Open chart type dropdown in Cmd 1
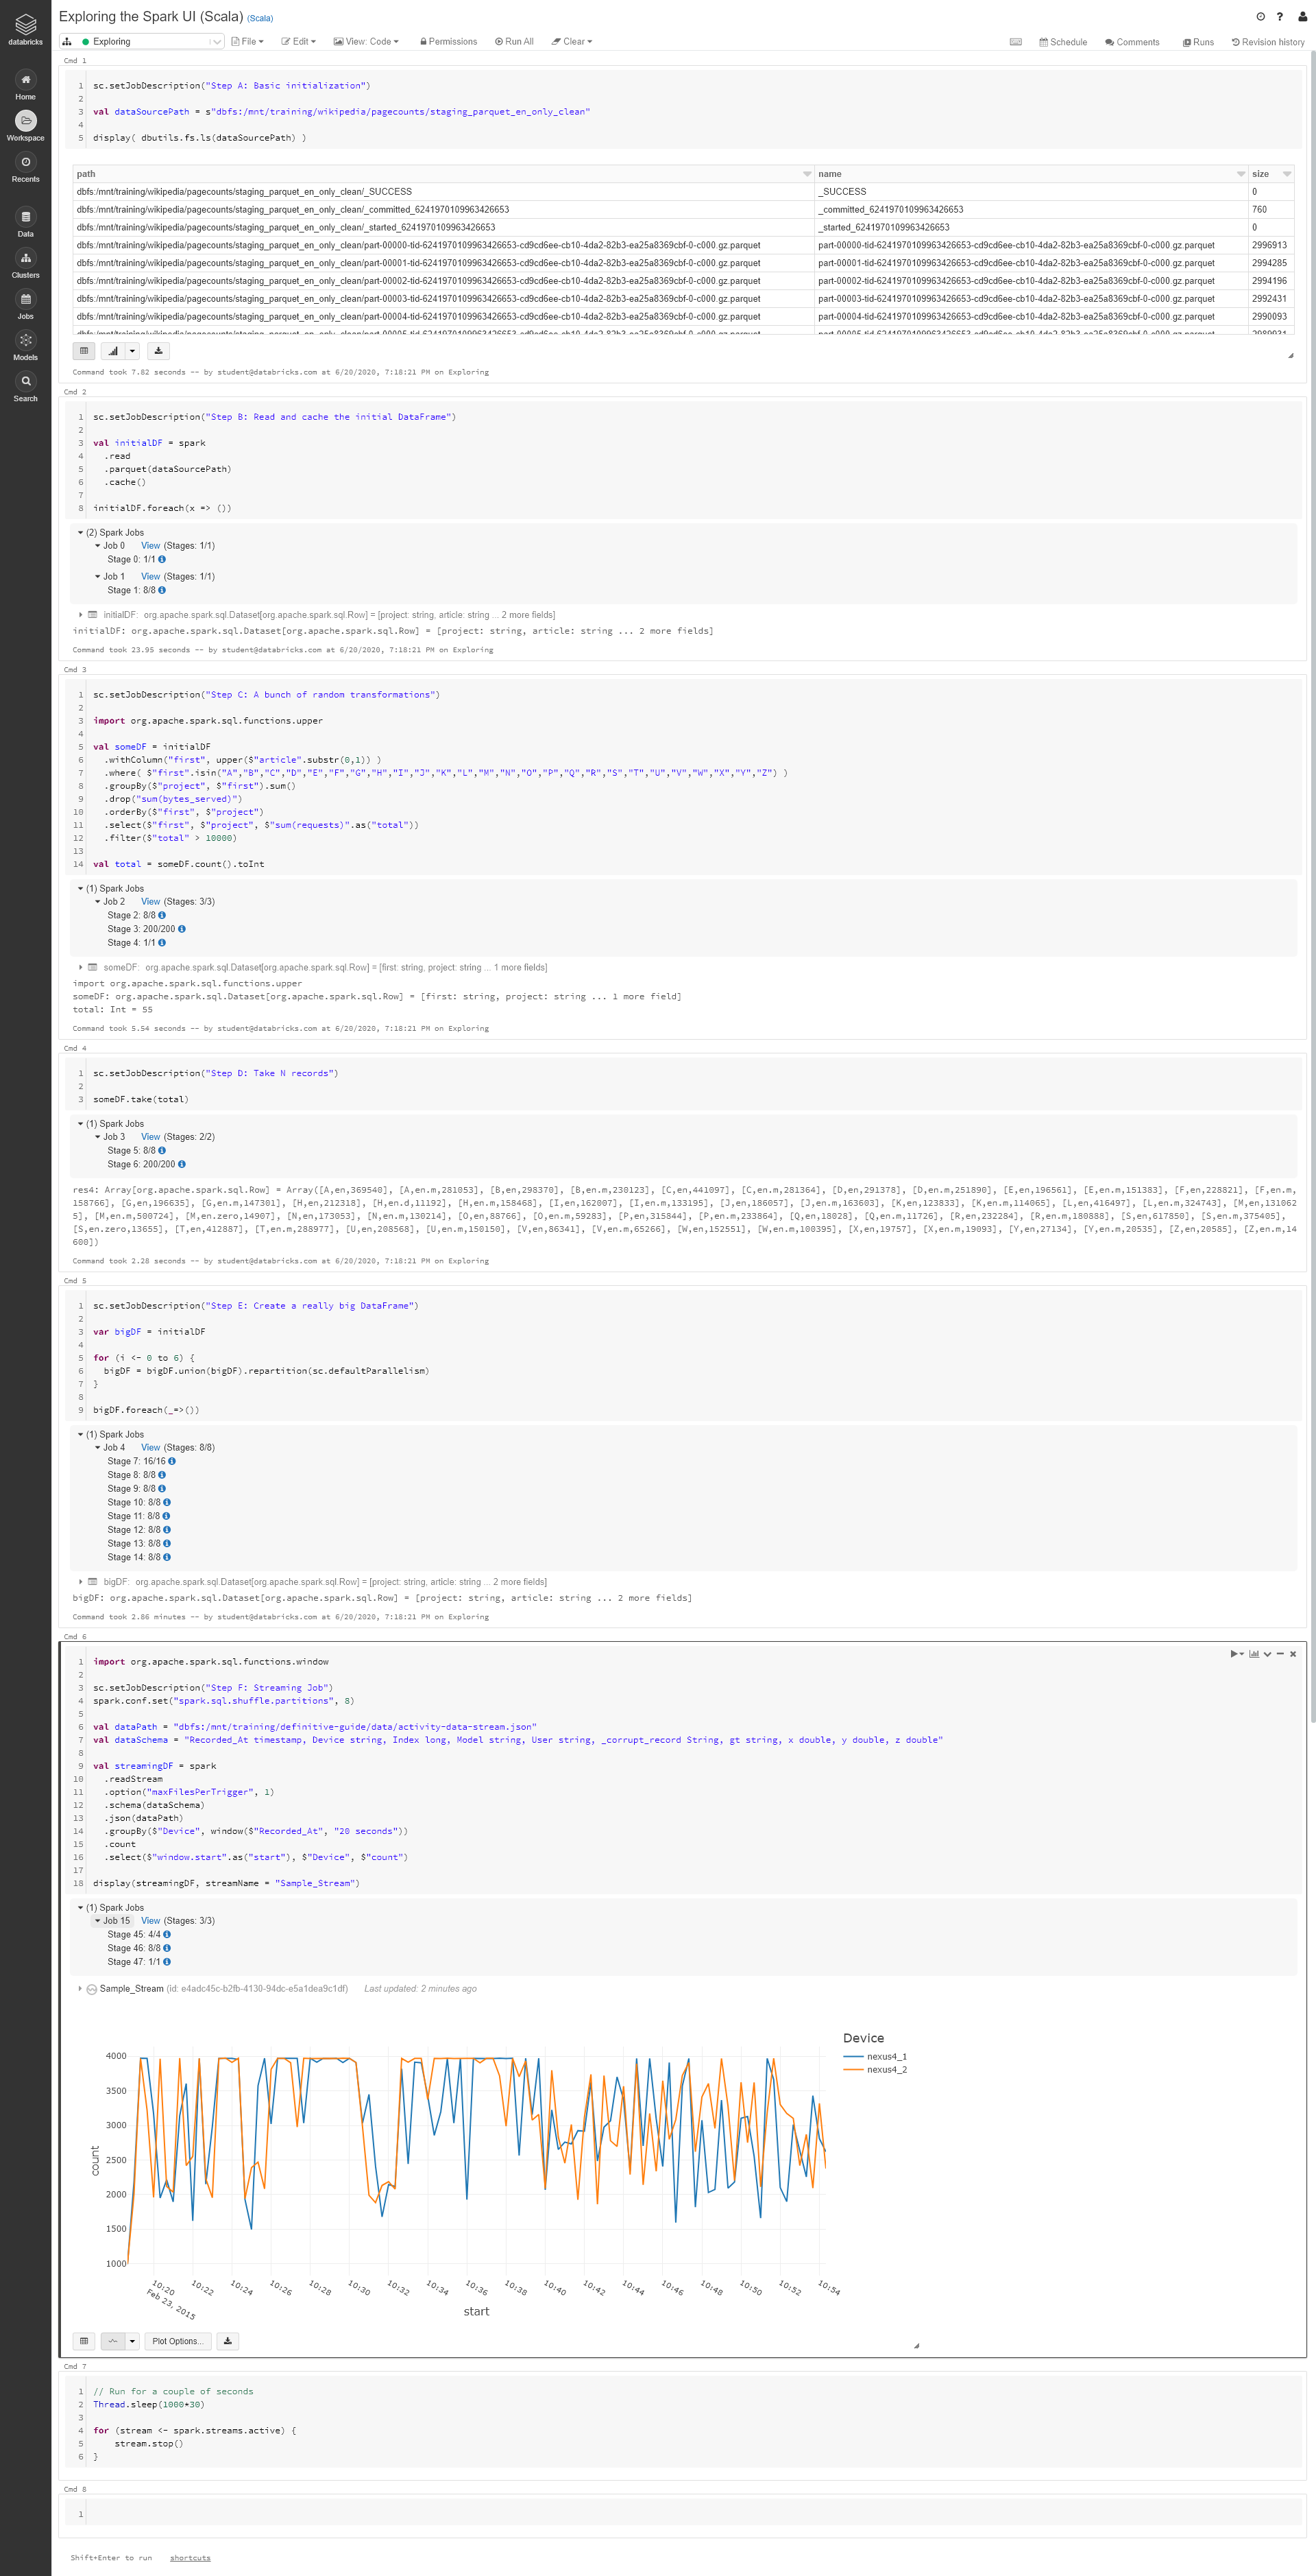The image size is (1316, 2576). [132, 351]
